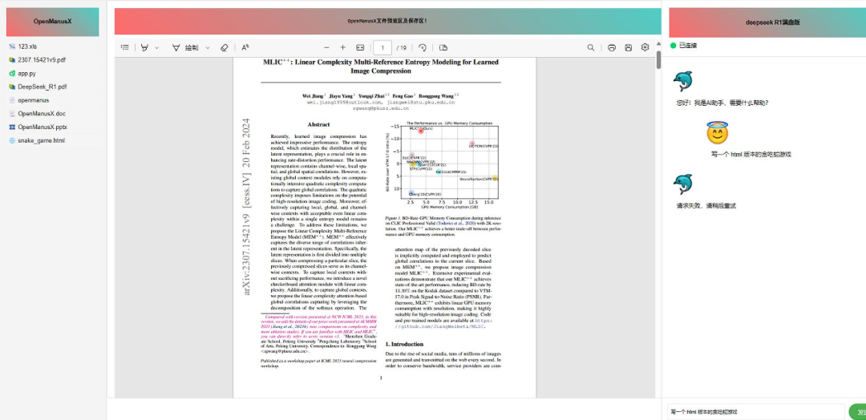This screenshot has width=866, height=420.
Task: Click the chat message input field
Action: click(x=755, y=412)
